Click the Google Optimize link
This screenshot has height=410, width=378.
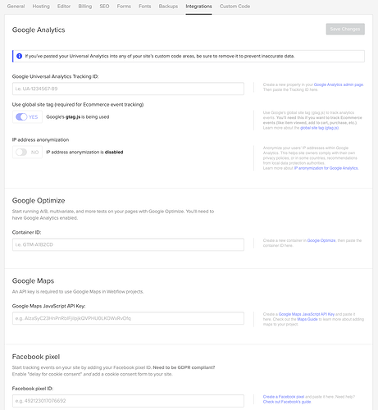tap(321, 240)
